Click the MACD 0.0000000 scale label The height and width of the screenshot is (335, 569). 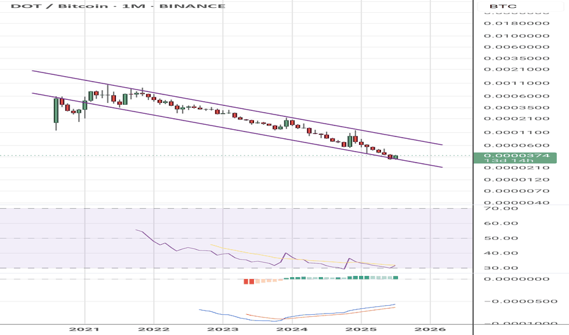[516, 279]
